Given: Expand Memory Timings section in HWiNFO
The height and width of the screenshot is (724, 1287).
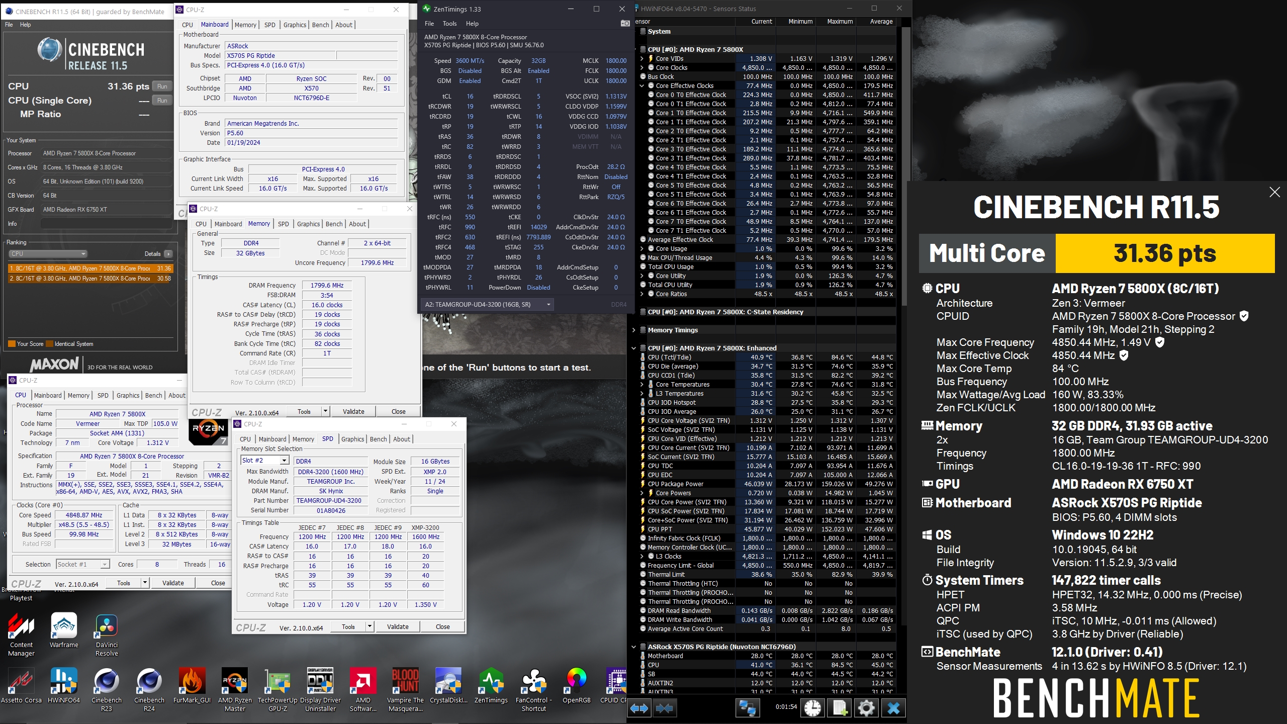Looking at the screenshot, I should tap(633, 330).
